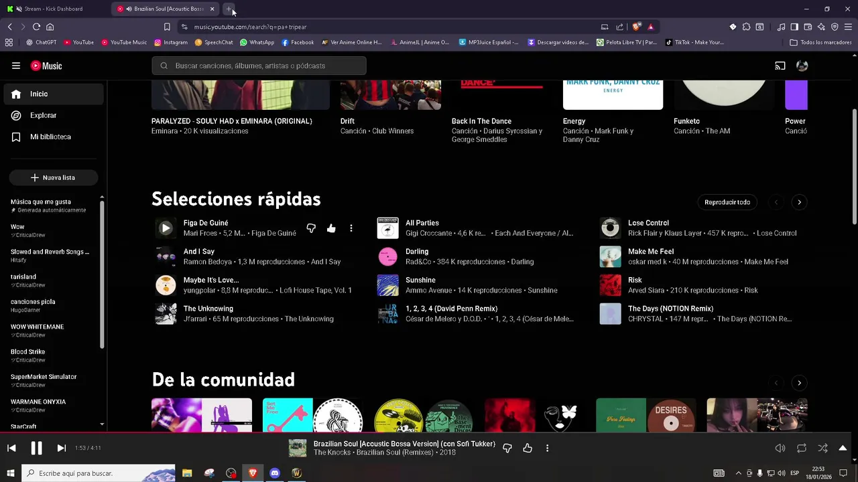Open the Instagram bookmark
Image resolution: width=858 pixels, height=482 pixels.
(170, 42)
